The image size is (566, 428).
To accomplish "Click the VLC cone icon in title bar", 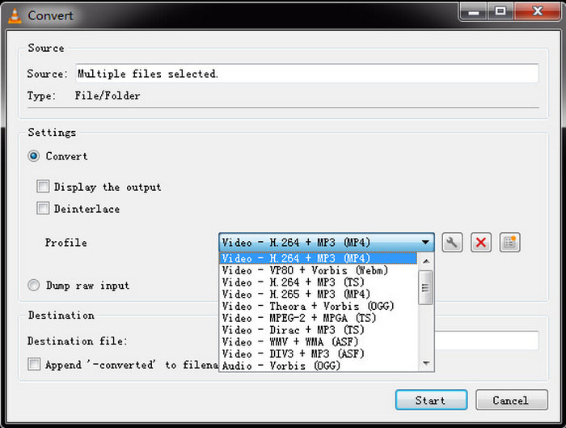I will click(15, 16).
